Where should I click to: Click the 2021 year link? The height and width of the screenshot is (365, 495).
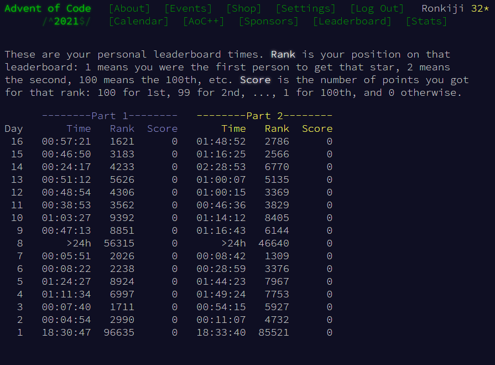tap(67, 21)
